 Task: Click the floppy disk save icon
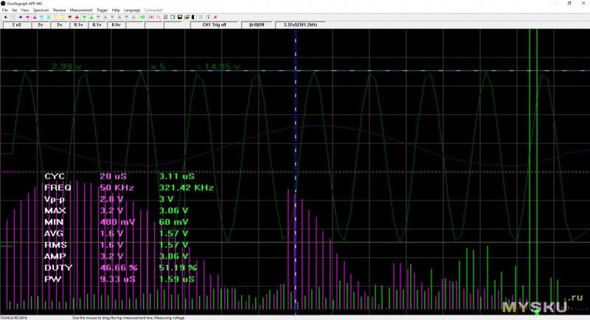click(x=179, y=17)
